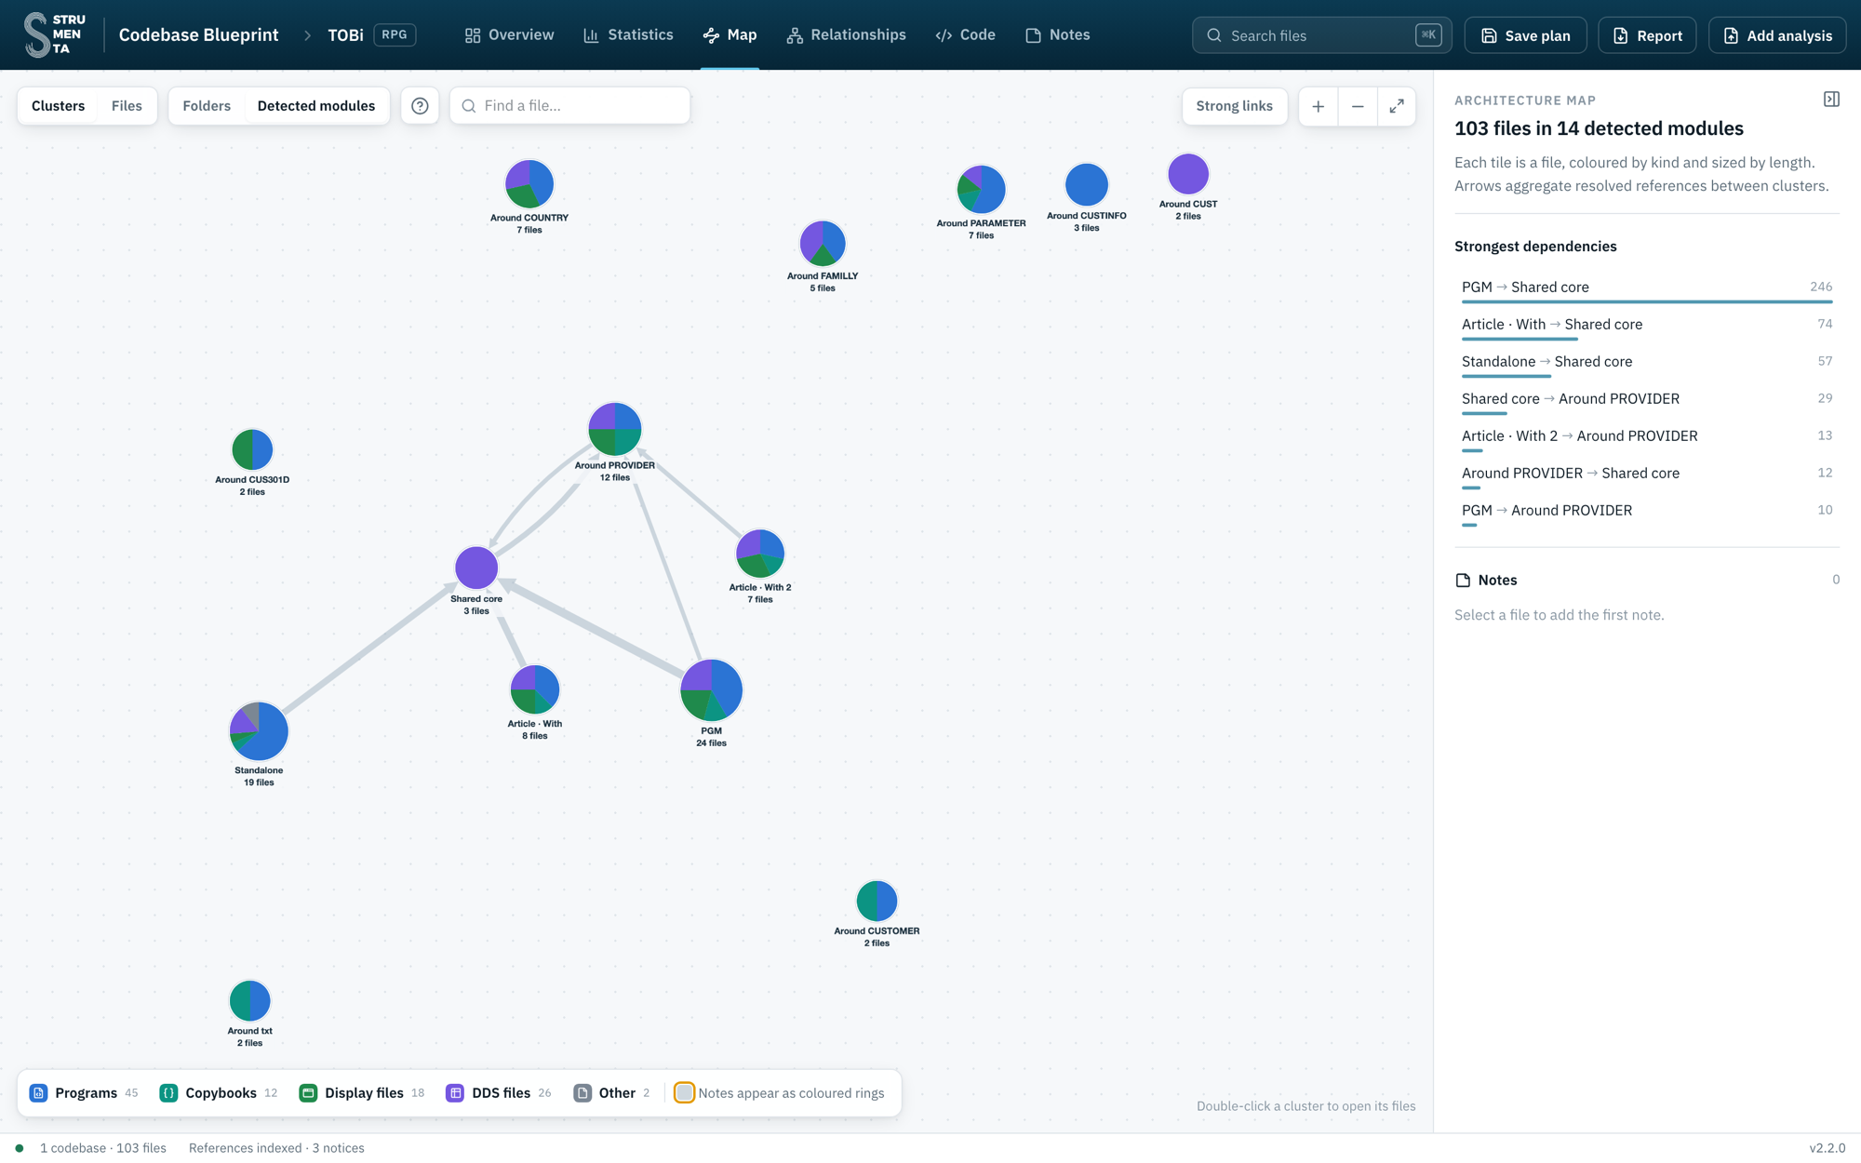Open the Code tab
The height and width of the screenshot is (1163, 1861).
pos(965,35)
